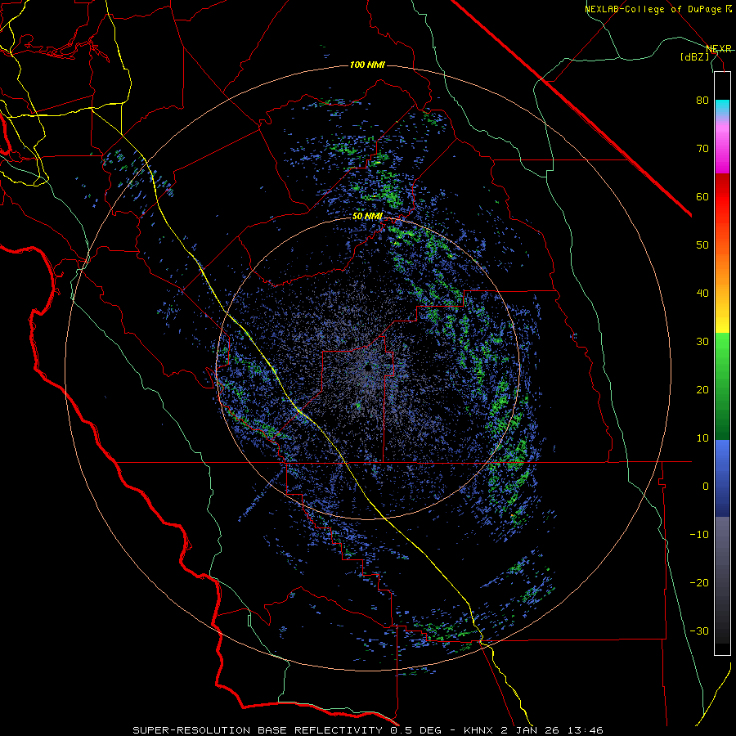Click the cyan top segment of color bar
736x736 pixels.
tap(722, 108)
